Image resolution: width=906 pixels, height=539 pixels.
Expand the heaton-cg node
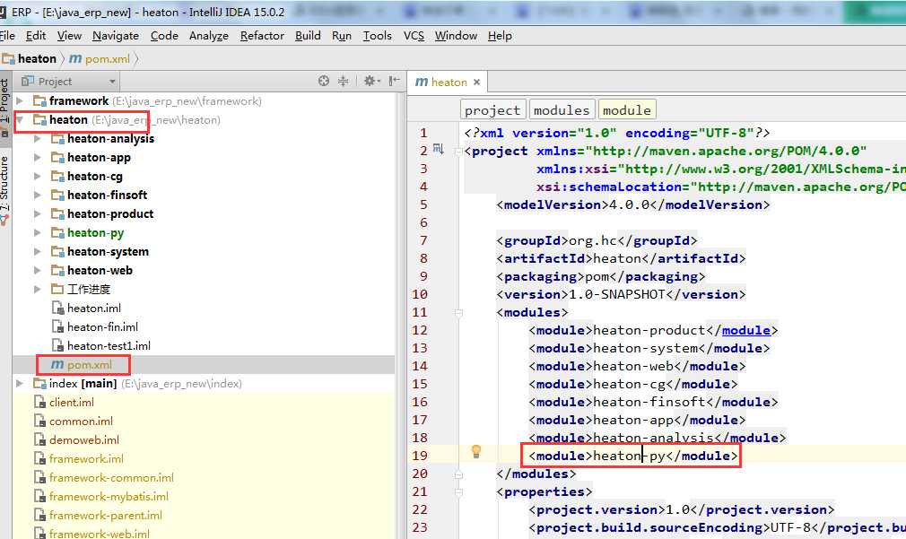point(38,176)
